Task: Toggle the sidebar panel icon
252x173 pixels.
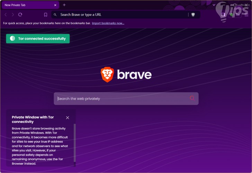Action: coord(223,15)
